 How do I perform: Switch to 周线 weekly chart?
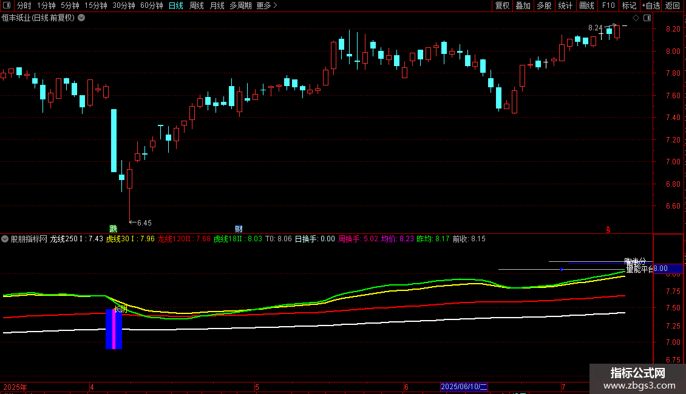pyautogui.click(x=197, y=5)
